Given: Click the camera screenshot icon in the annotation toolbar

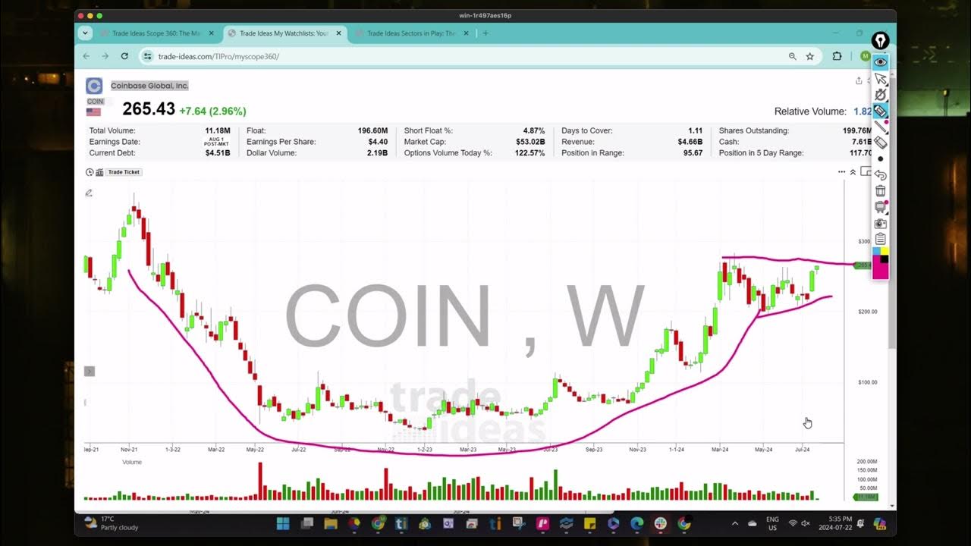Looking at the screenshot, I should pos(880,224).
